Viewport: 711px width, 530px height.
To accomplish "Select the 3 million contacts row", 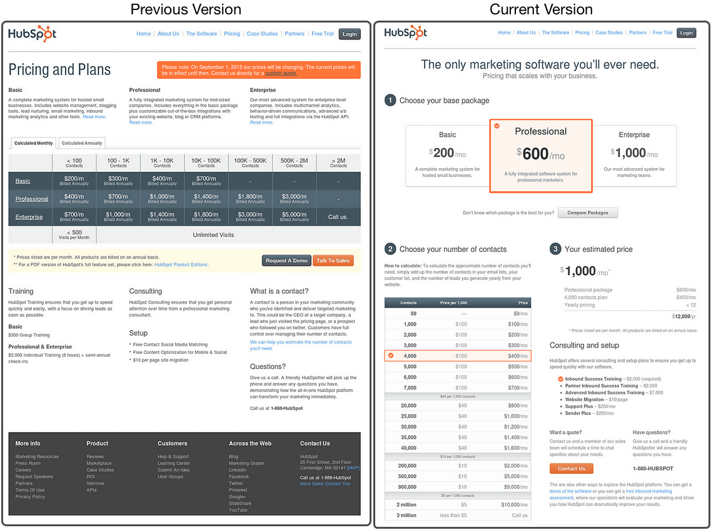I will tap(458, 516).
